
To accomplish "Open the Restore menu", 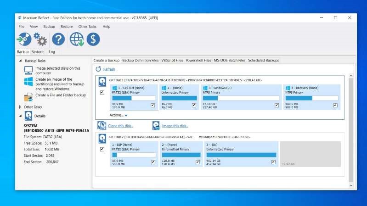I will pyautogui.click(x=67, y=27).
